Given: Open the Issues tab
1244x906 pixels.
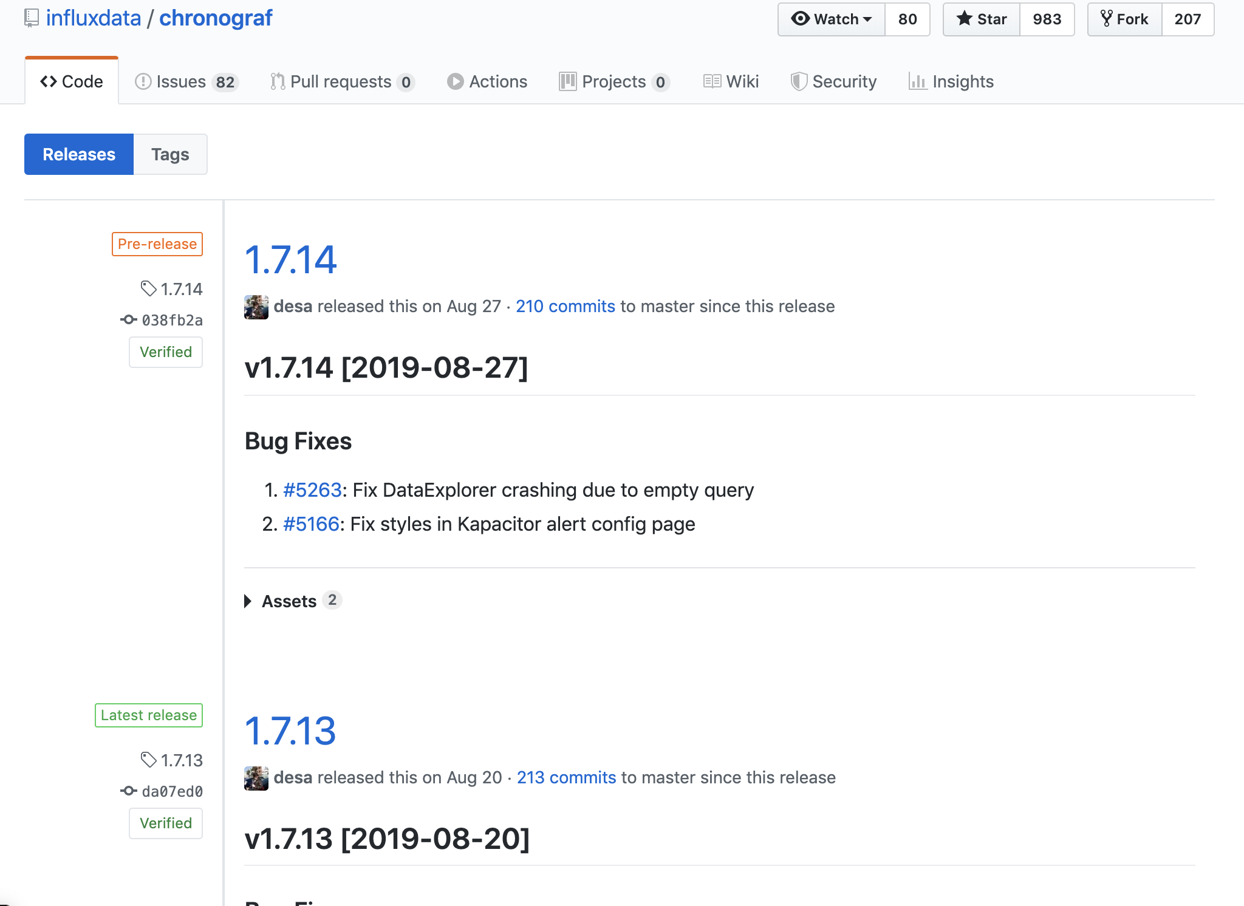Looking at the screenshot, I should point(186,81).
